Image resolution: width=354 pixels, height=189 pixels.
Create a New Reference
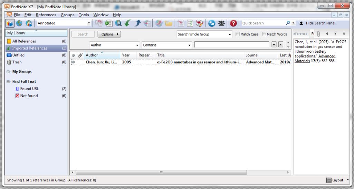pos(108,23)
